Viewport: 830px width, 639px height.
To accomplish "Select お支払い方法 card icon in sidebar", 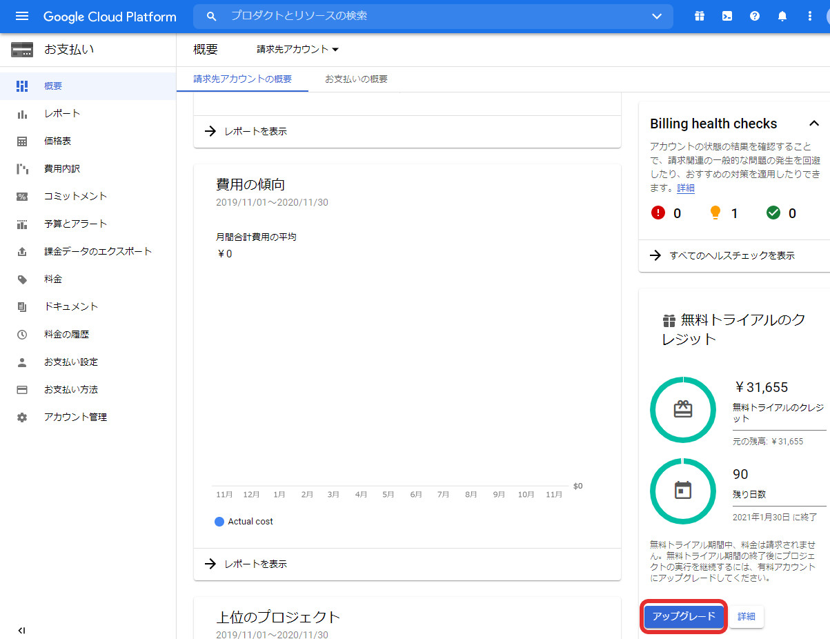I will click(x=21, y=389).
